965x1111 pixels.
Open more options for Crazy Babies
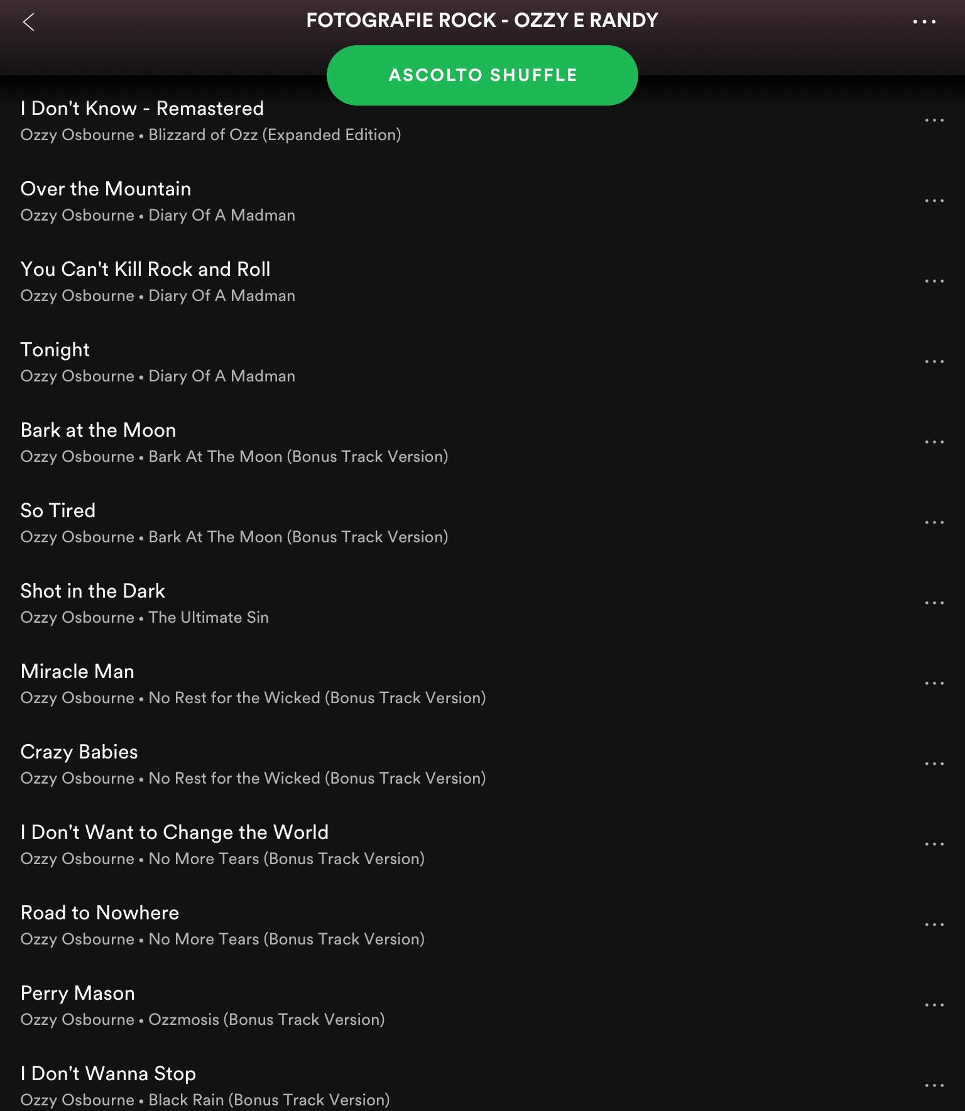[x=934, y=764]
